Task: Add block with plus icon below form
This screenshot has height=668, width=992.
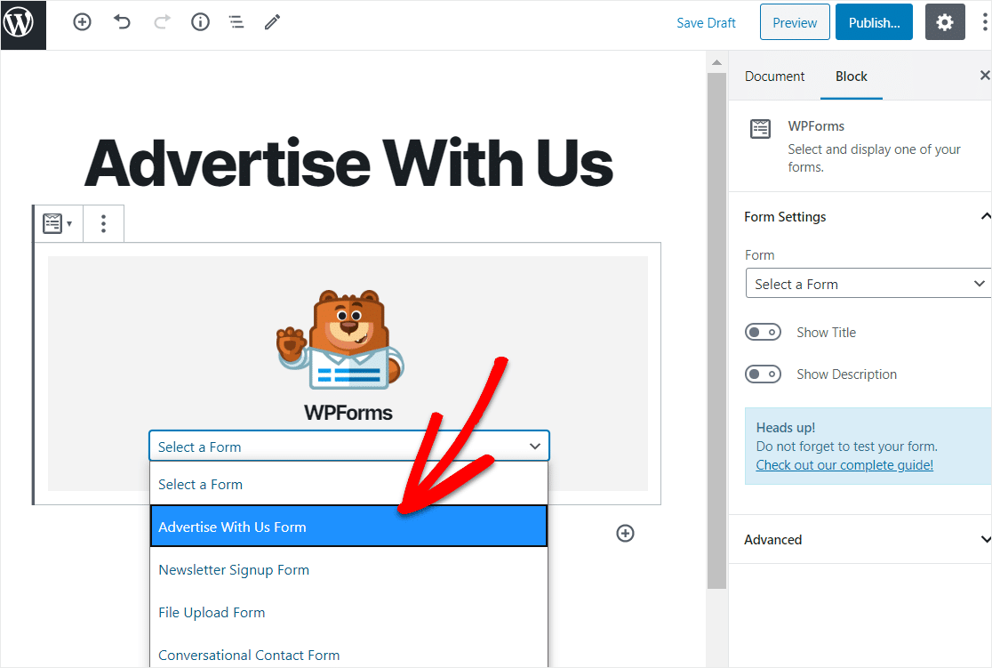Action: 625,533
